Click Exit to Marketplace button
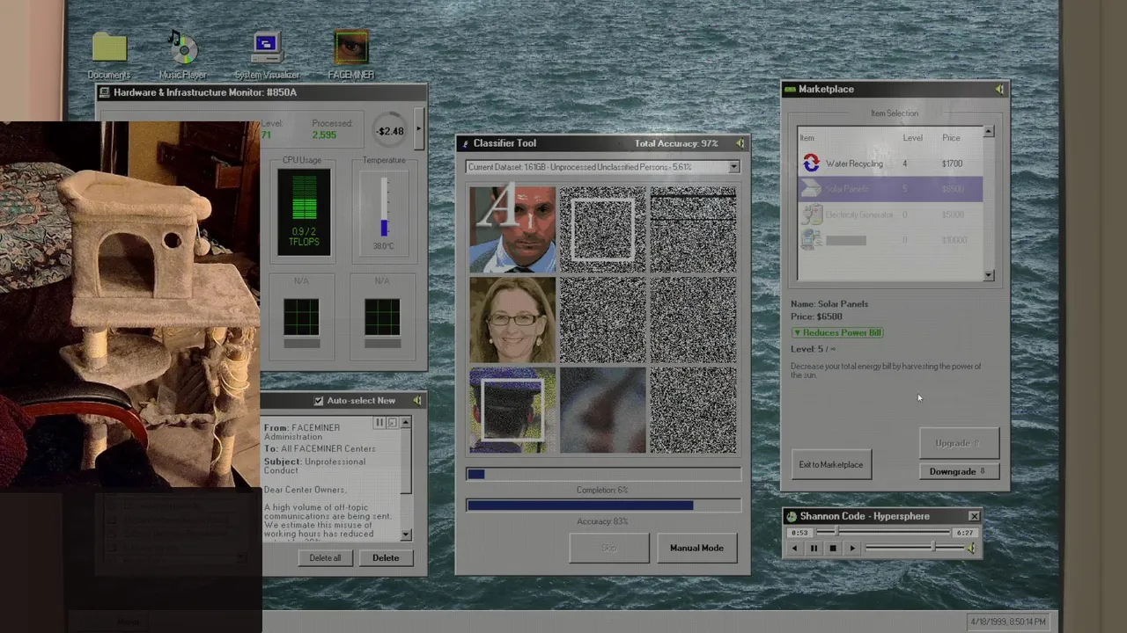Image resolution: width=1127 pixels, height=633 pixels. click(x=831, y=464)
